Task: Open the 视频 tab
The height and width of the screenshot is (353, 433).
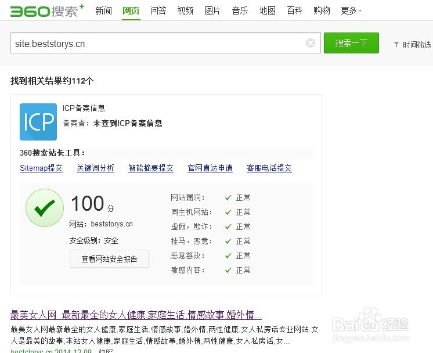Action: (x=185, y=11)
